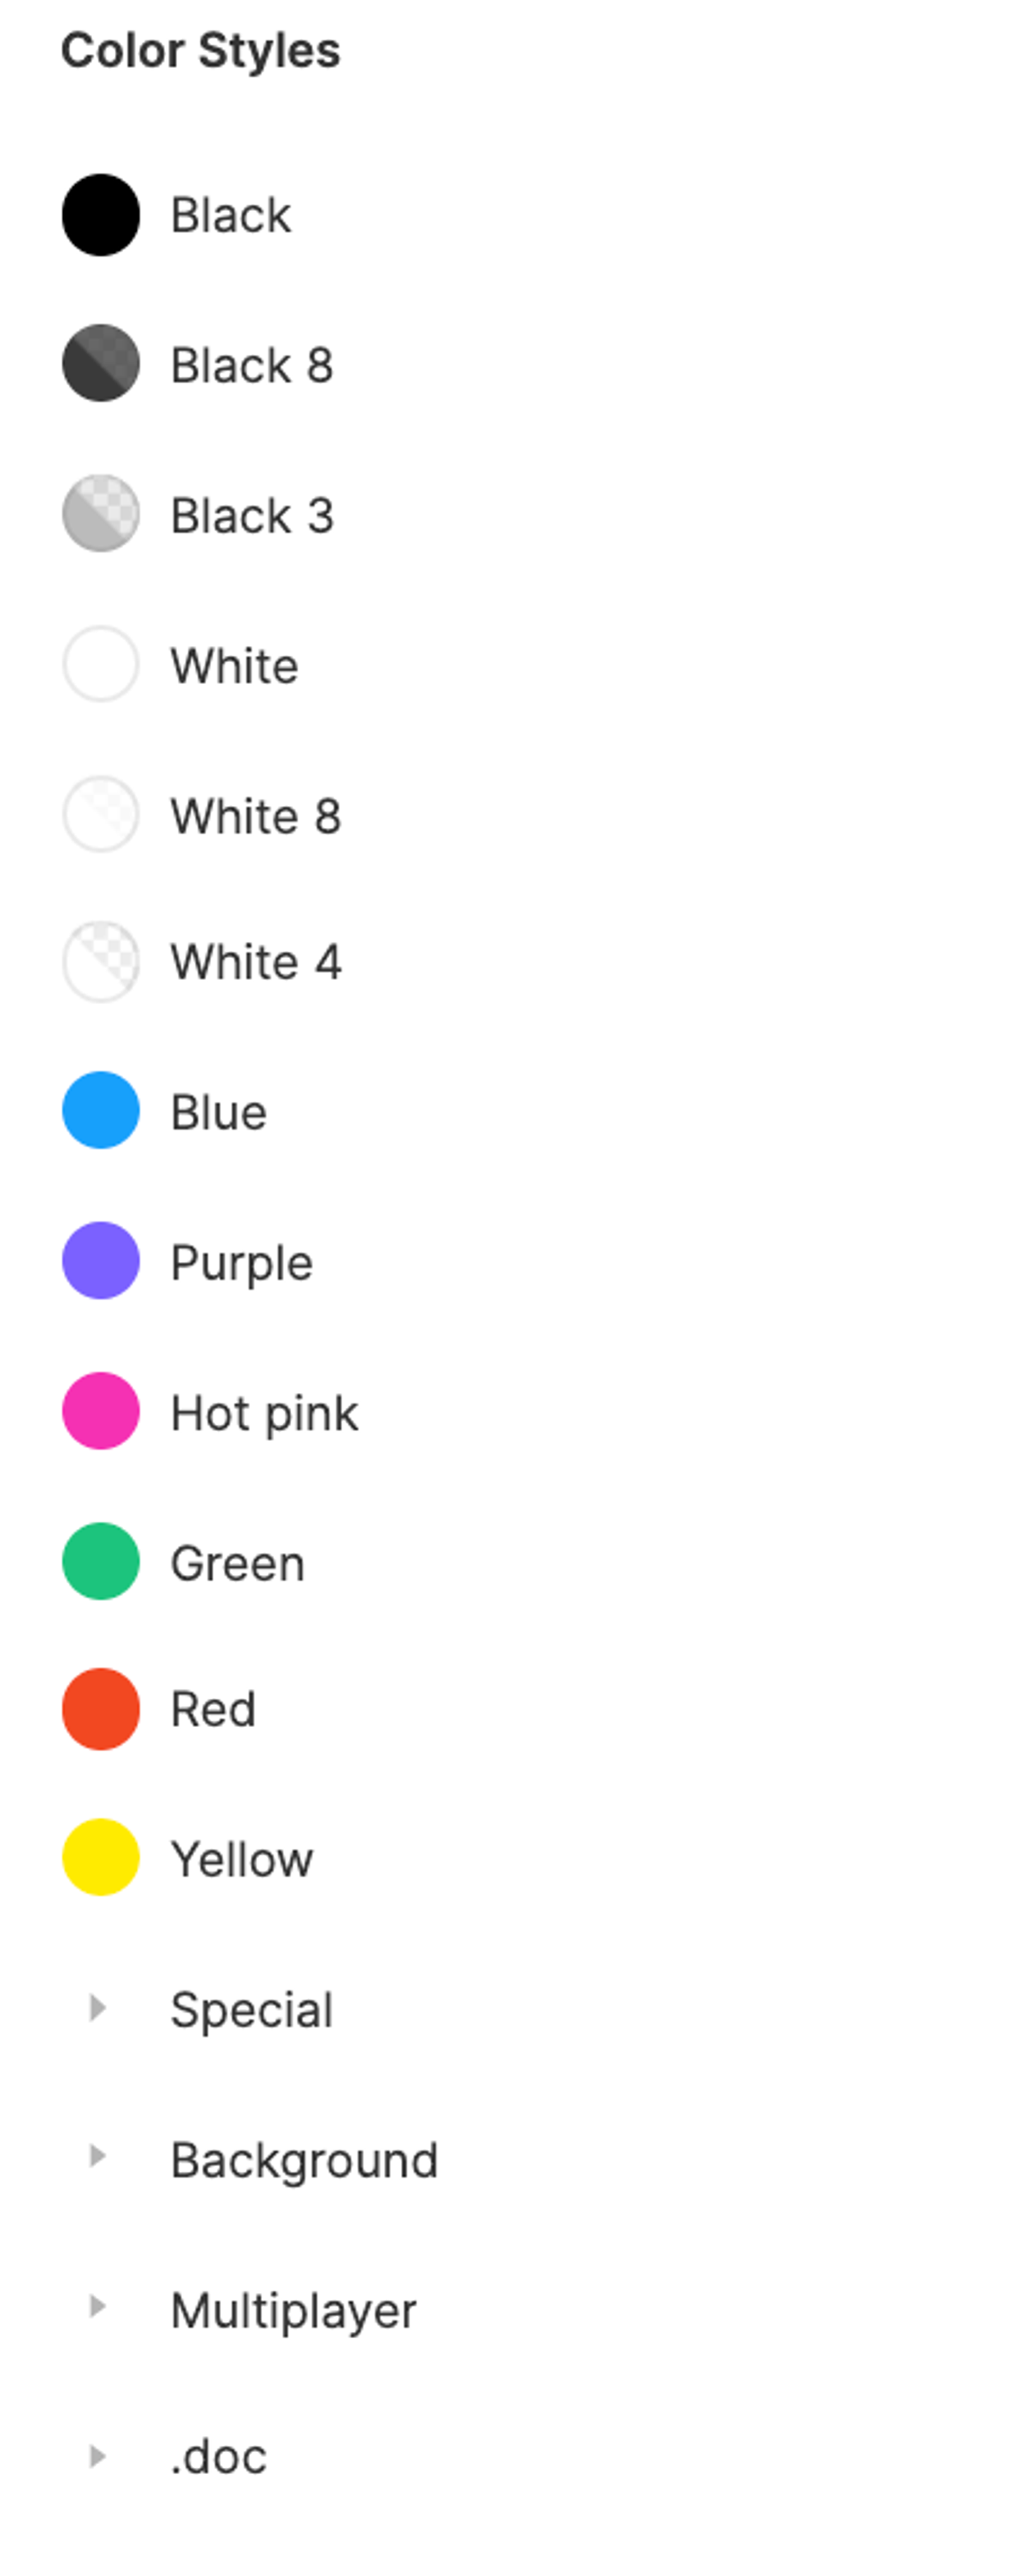Screen dimensions: 1019x2576
Task: Click the White 4 transparent swatch
Action: (100, 962)
